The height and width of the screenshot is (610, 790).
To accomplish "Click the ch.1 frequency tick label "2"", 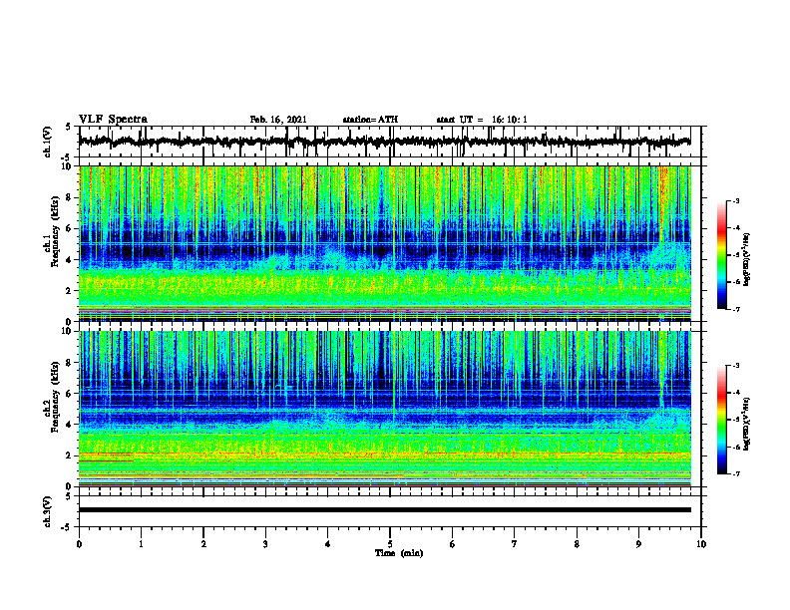I will pos(70,291).
